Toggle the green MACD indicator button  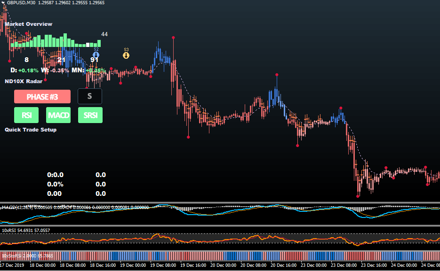point(58,115)
